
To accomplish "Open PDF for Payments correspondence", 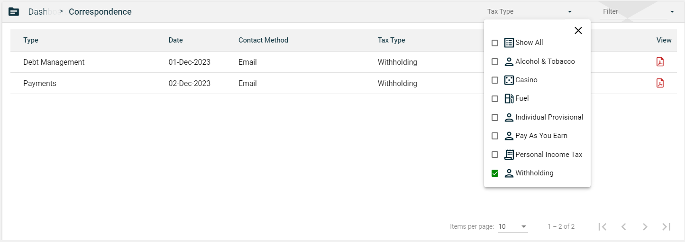I will 659,83.
